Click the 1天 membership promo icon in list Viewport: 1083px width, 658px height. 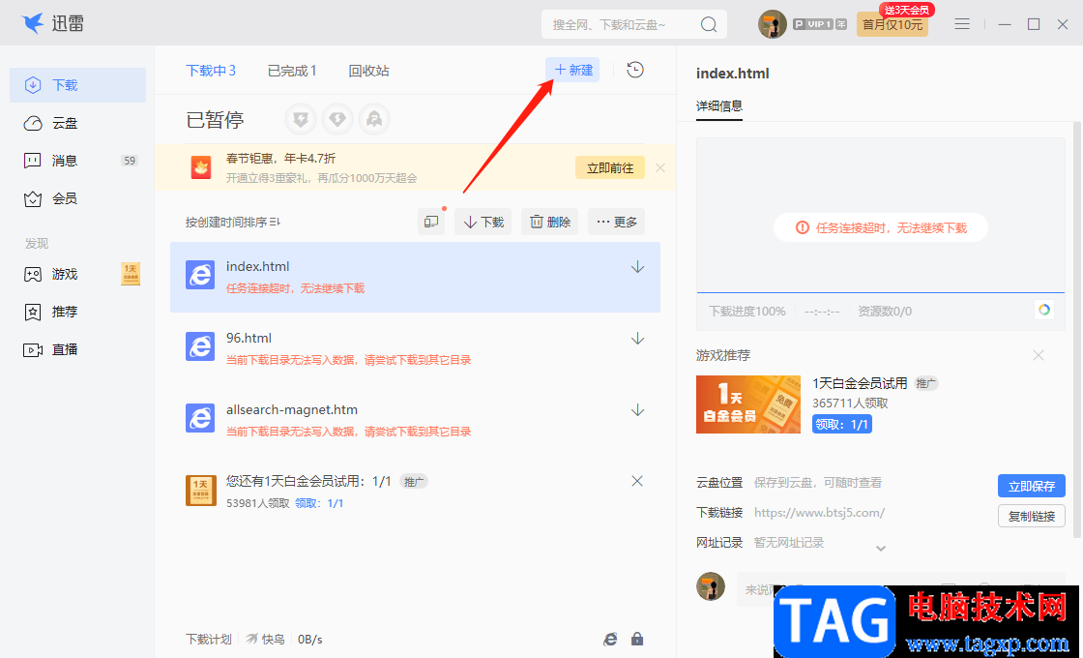[201, 491]
